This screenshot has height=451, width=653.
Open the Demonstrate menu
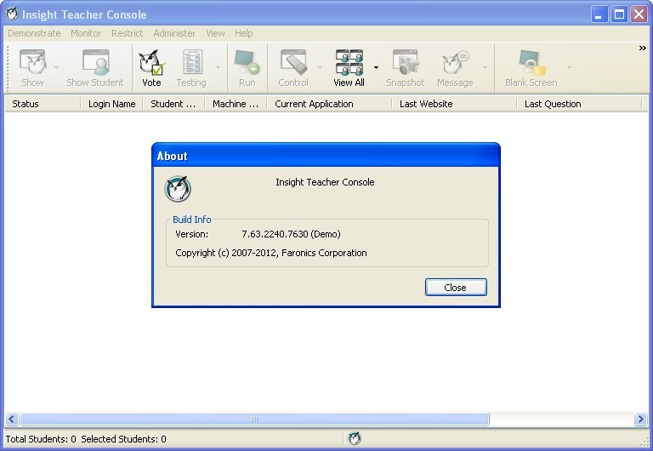(34, 33)
